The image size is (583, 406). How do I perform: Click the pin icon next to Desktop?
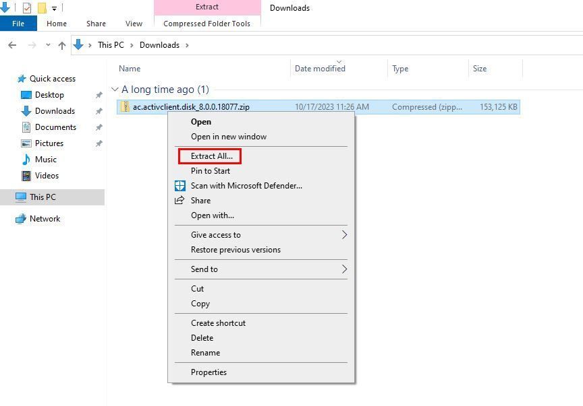coord(99,95)
